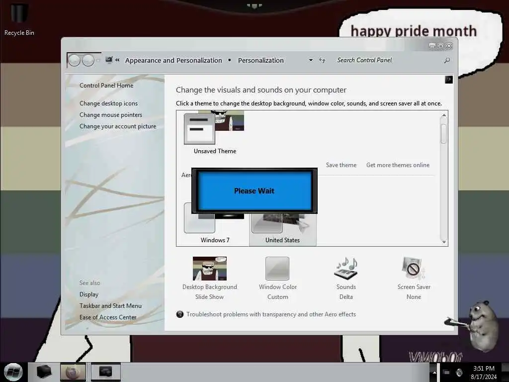Click the refresh button beside the address bar
Image resolution: width=509 pixels, height=382 pixels.
pyautogui.click(x=322, y=60)
